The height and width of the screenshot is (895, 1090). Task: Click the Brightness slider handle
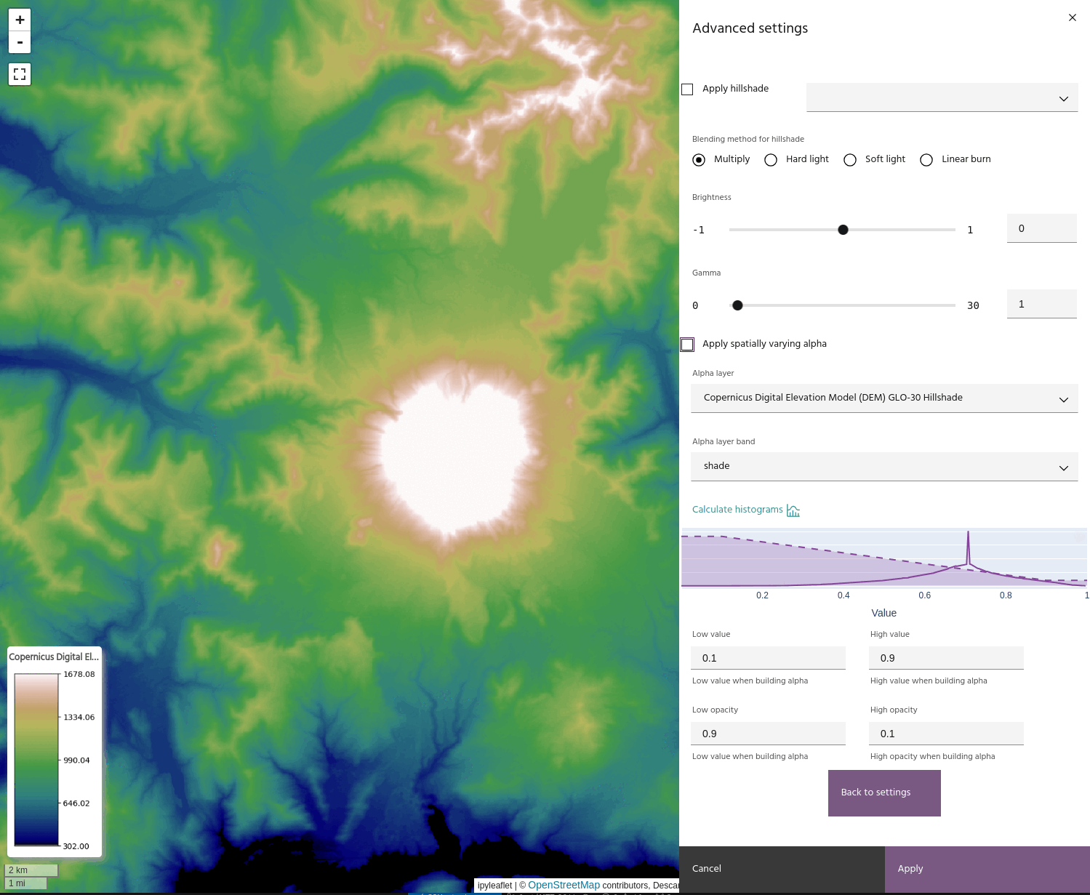[843, 230]
